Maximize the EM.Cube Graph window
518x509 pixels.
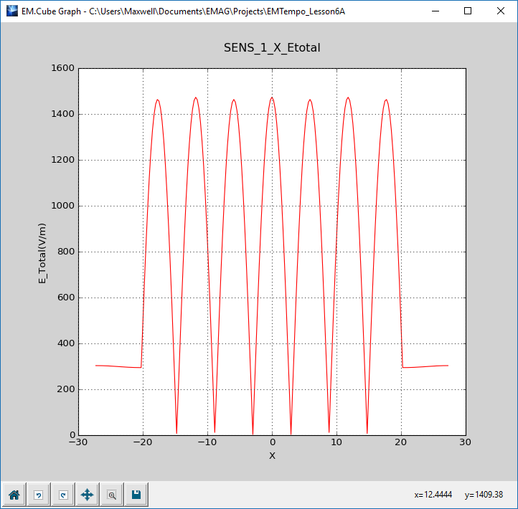click(468, 11)
